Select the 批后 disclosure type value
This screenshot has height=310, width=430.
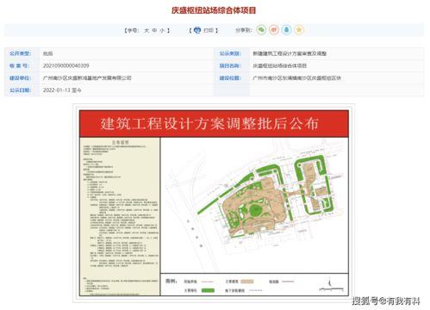pos(47,53)
